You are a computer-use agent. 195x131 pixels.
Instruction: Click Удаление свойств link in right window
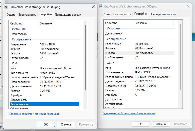pos(129,113)
